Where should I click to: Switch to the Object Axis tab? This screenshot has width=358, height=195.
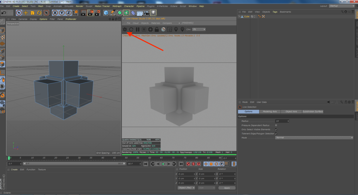click(291, 111)
